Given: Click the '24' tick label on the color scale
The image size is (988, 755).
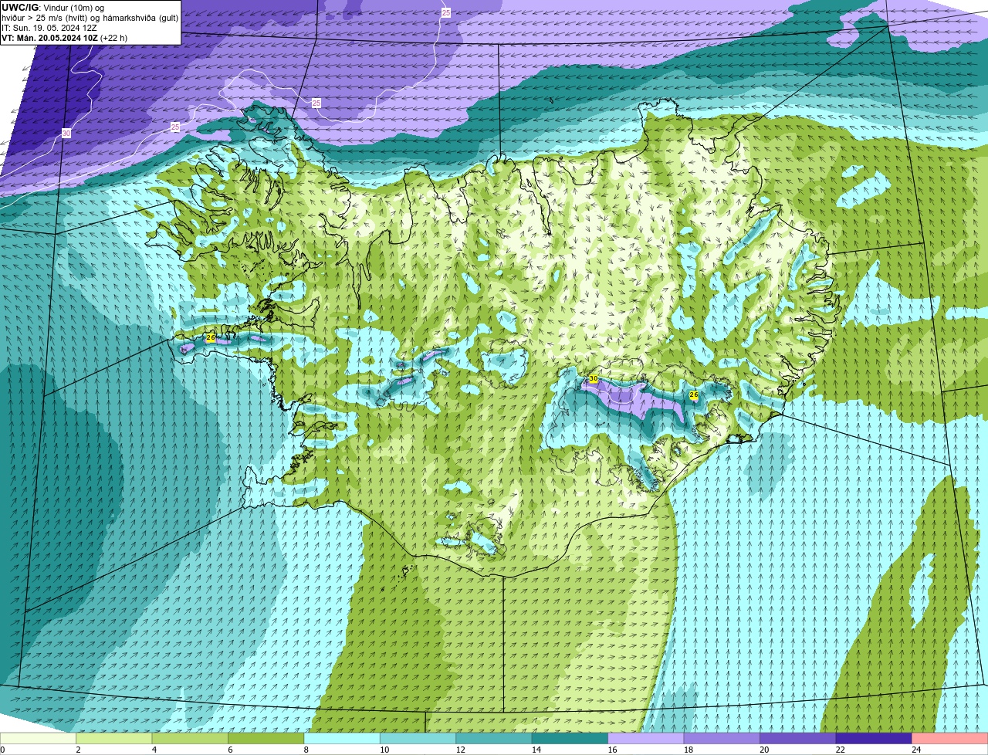Looking at the screenshot, I should point(916,750).
